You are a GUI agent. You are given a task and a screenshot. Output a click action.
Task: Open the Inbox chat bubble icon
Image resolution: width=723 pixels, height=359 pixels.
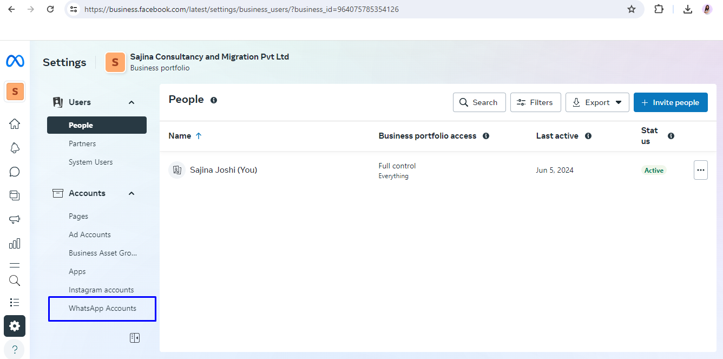[15, 172]
